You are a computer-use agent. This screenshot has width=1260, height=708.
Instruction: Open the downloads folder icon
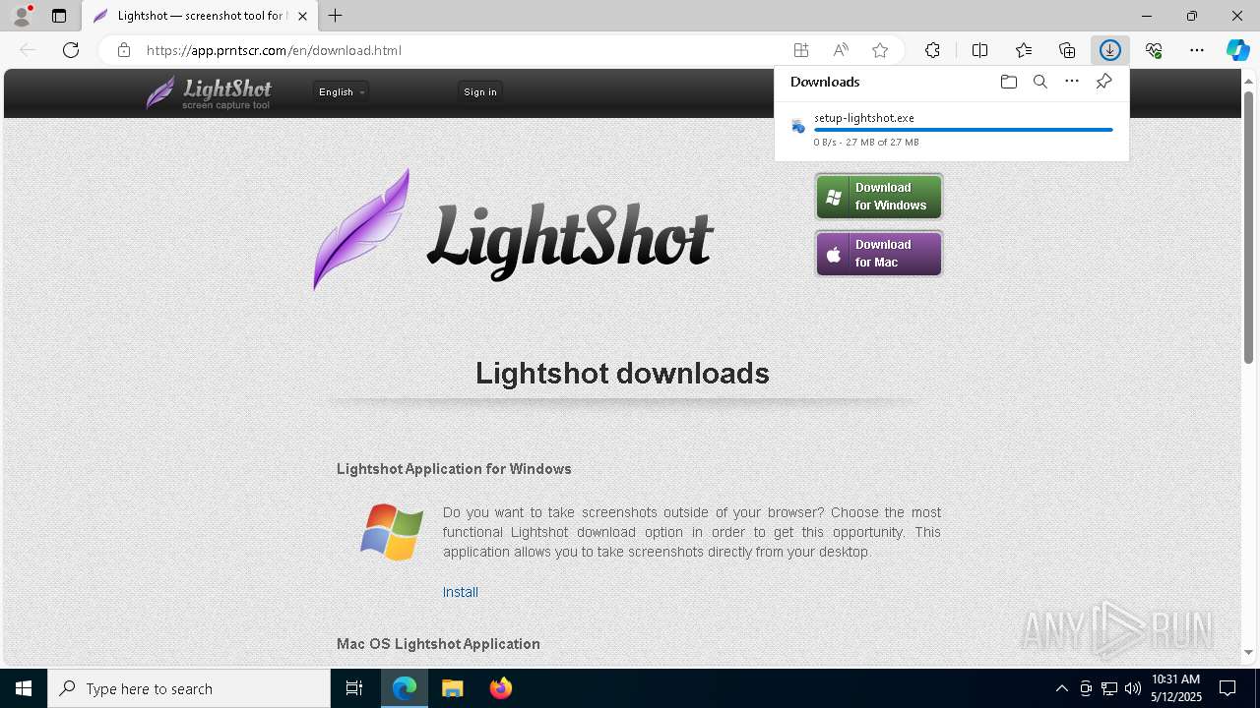(x=1008, y=82)
